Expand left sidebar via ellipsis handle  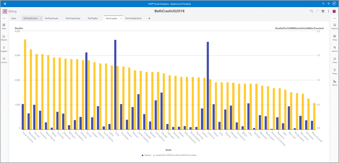(4, 18)
